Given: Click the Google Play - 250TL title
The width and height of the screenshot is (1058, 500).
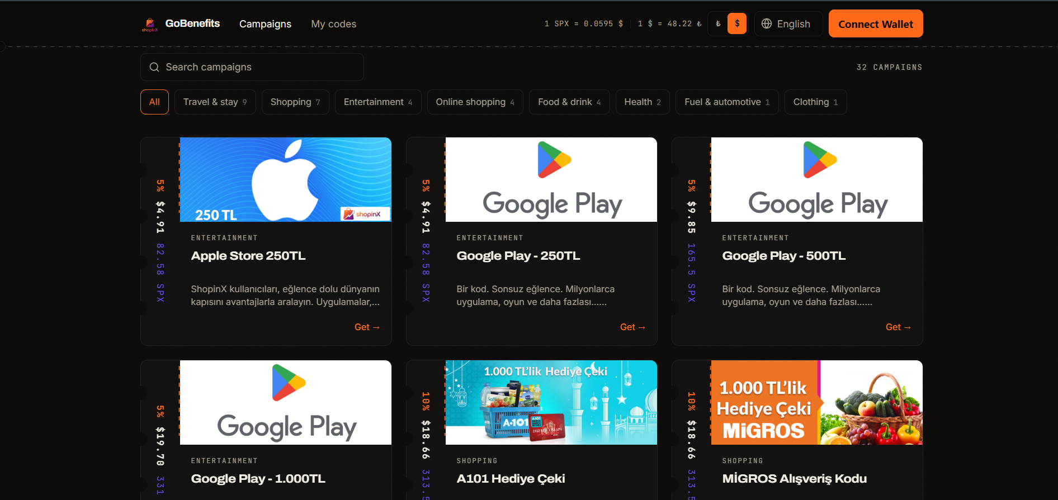Looking at the screenshot, I should pos(518,256).
